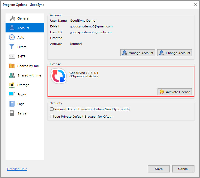
Task: Click the Activate License button
Action: [174, 92]
